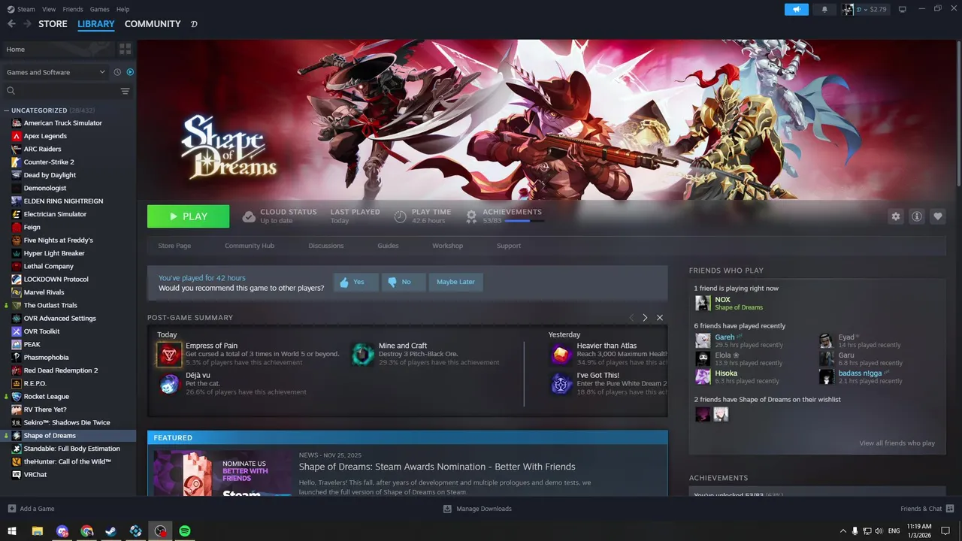Open the Big Picture mode monitor icon
This screenshot has width=962, height=541.
[903, 9]
